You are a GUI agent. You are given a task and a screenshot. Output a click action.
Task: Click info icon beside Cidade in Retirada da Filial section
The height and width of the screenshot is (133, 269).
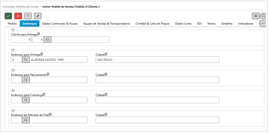click(106, 114)
